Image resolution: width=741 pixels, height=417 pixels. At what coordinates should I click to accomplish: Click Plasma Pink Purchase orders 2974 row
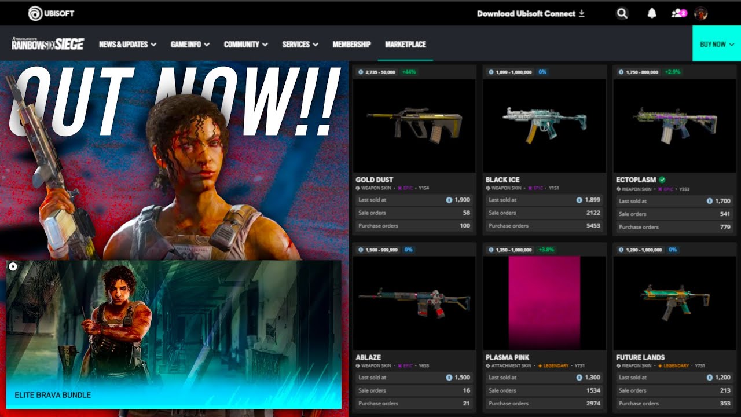[545, 403]
